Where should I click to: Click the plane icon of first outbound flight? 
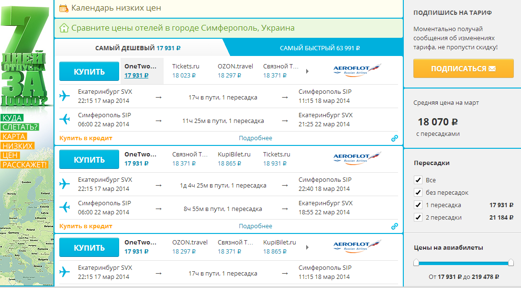(65, 96)
